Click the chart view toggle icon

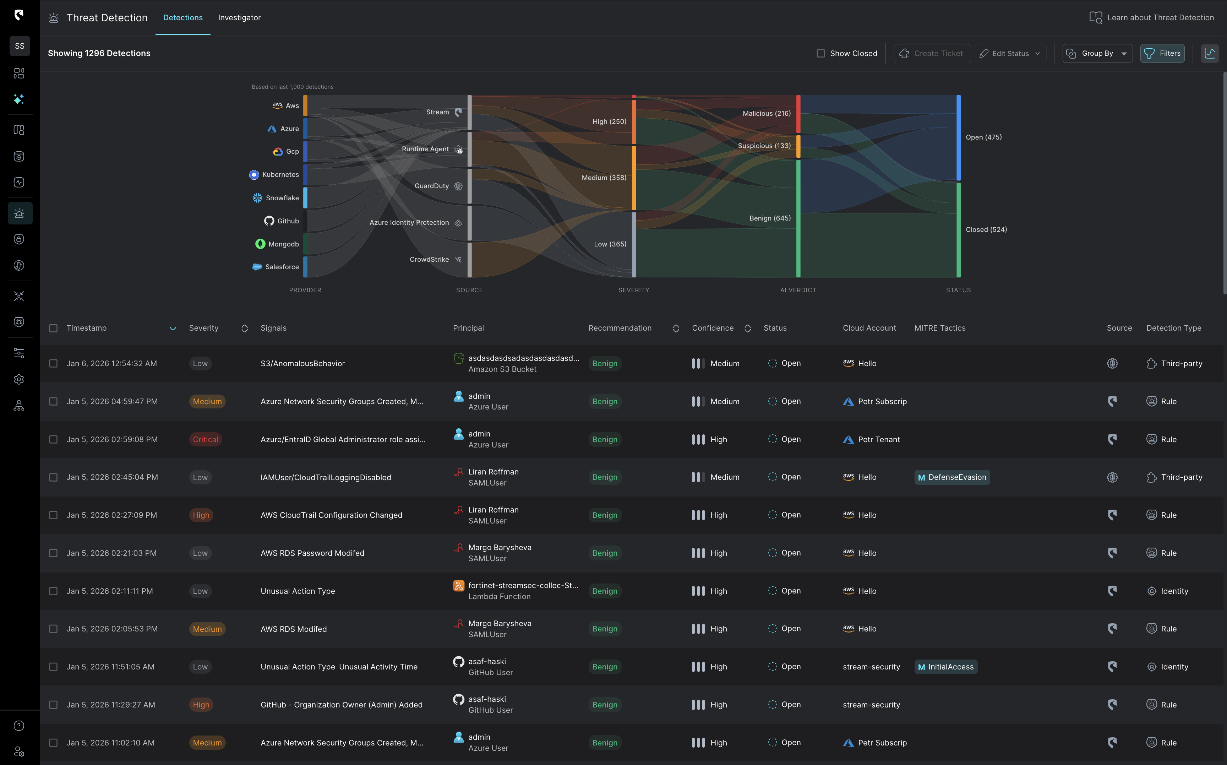click(x=1209, y=53)
